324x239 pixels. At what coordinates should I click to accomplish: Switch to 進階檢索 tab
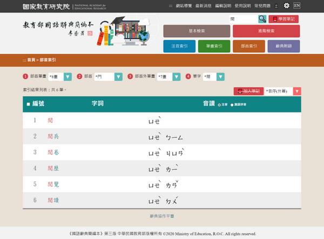pyautogui.click(x=266, y=31)
